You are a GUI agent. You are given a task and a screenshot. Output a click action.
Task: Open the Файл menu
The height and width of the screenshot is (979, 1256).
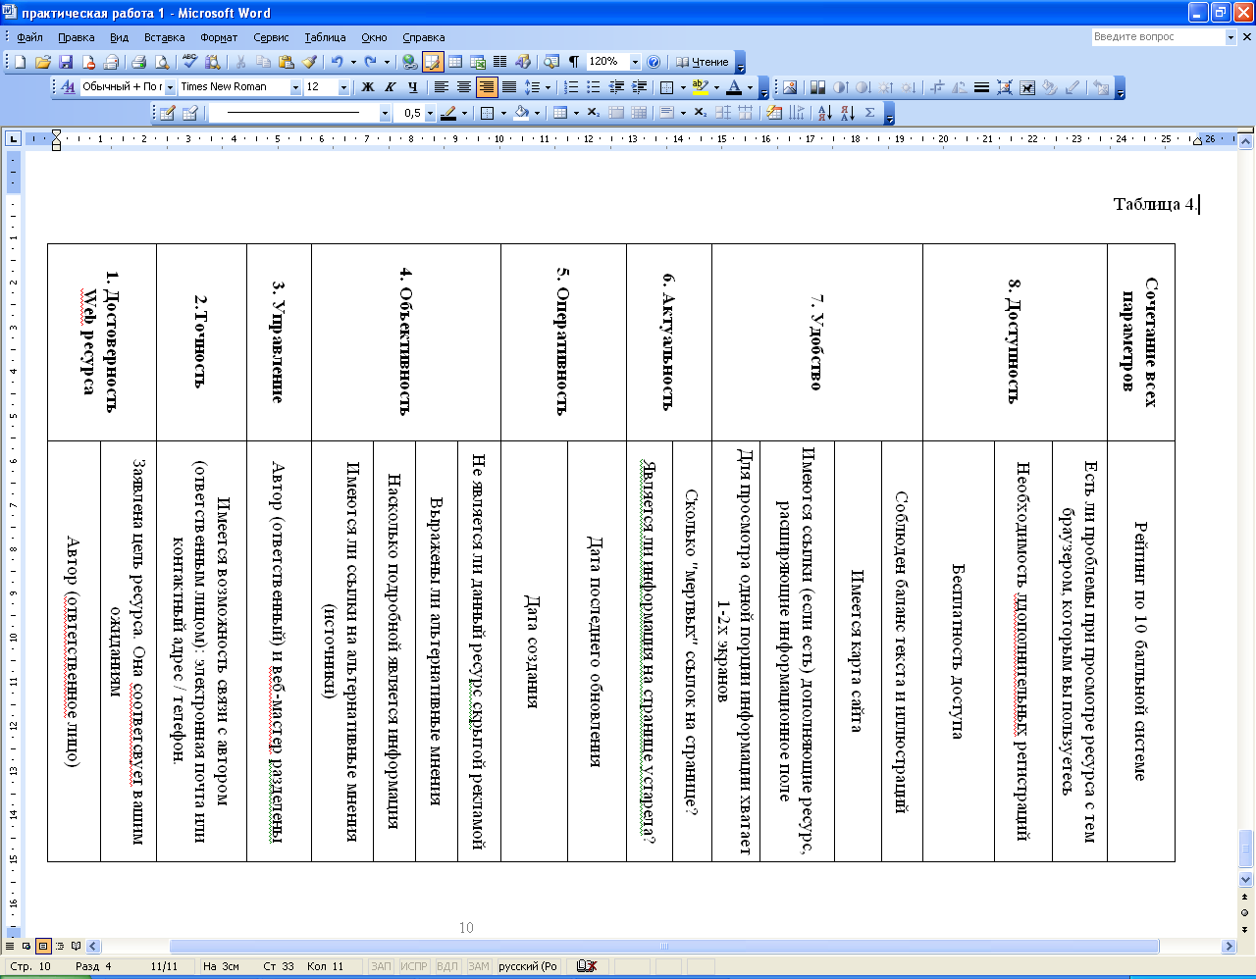tap(29, 37)
